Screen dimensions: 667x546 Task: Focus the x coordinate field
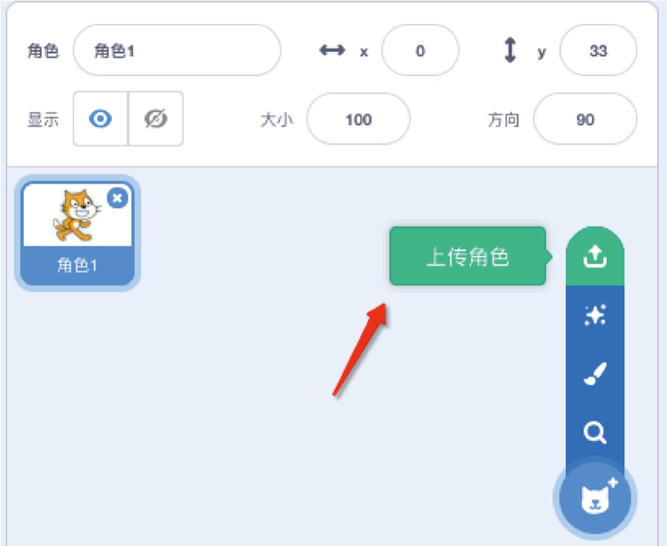pyautogui.click(x=420, y=50)
